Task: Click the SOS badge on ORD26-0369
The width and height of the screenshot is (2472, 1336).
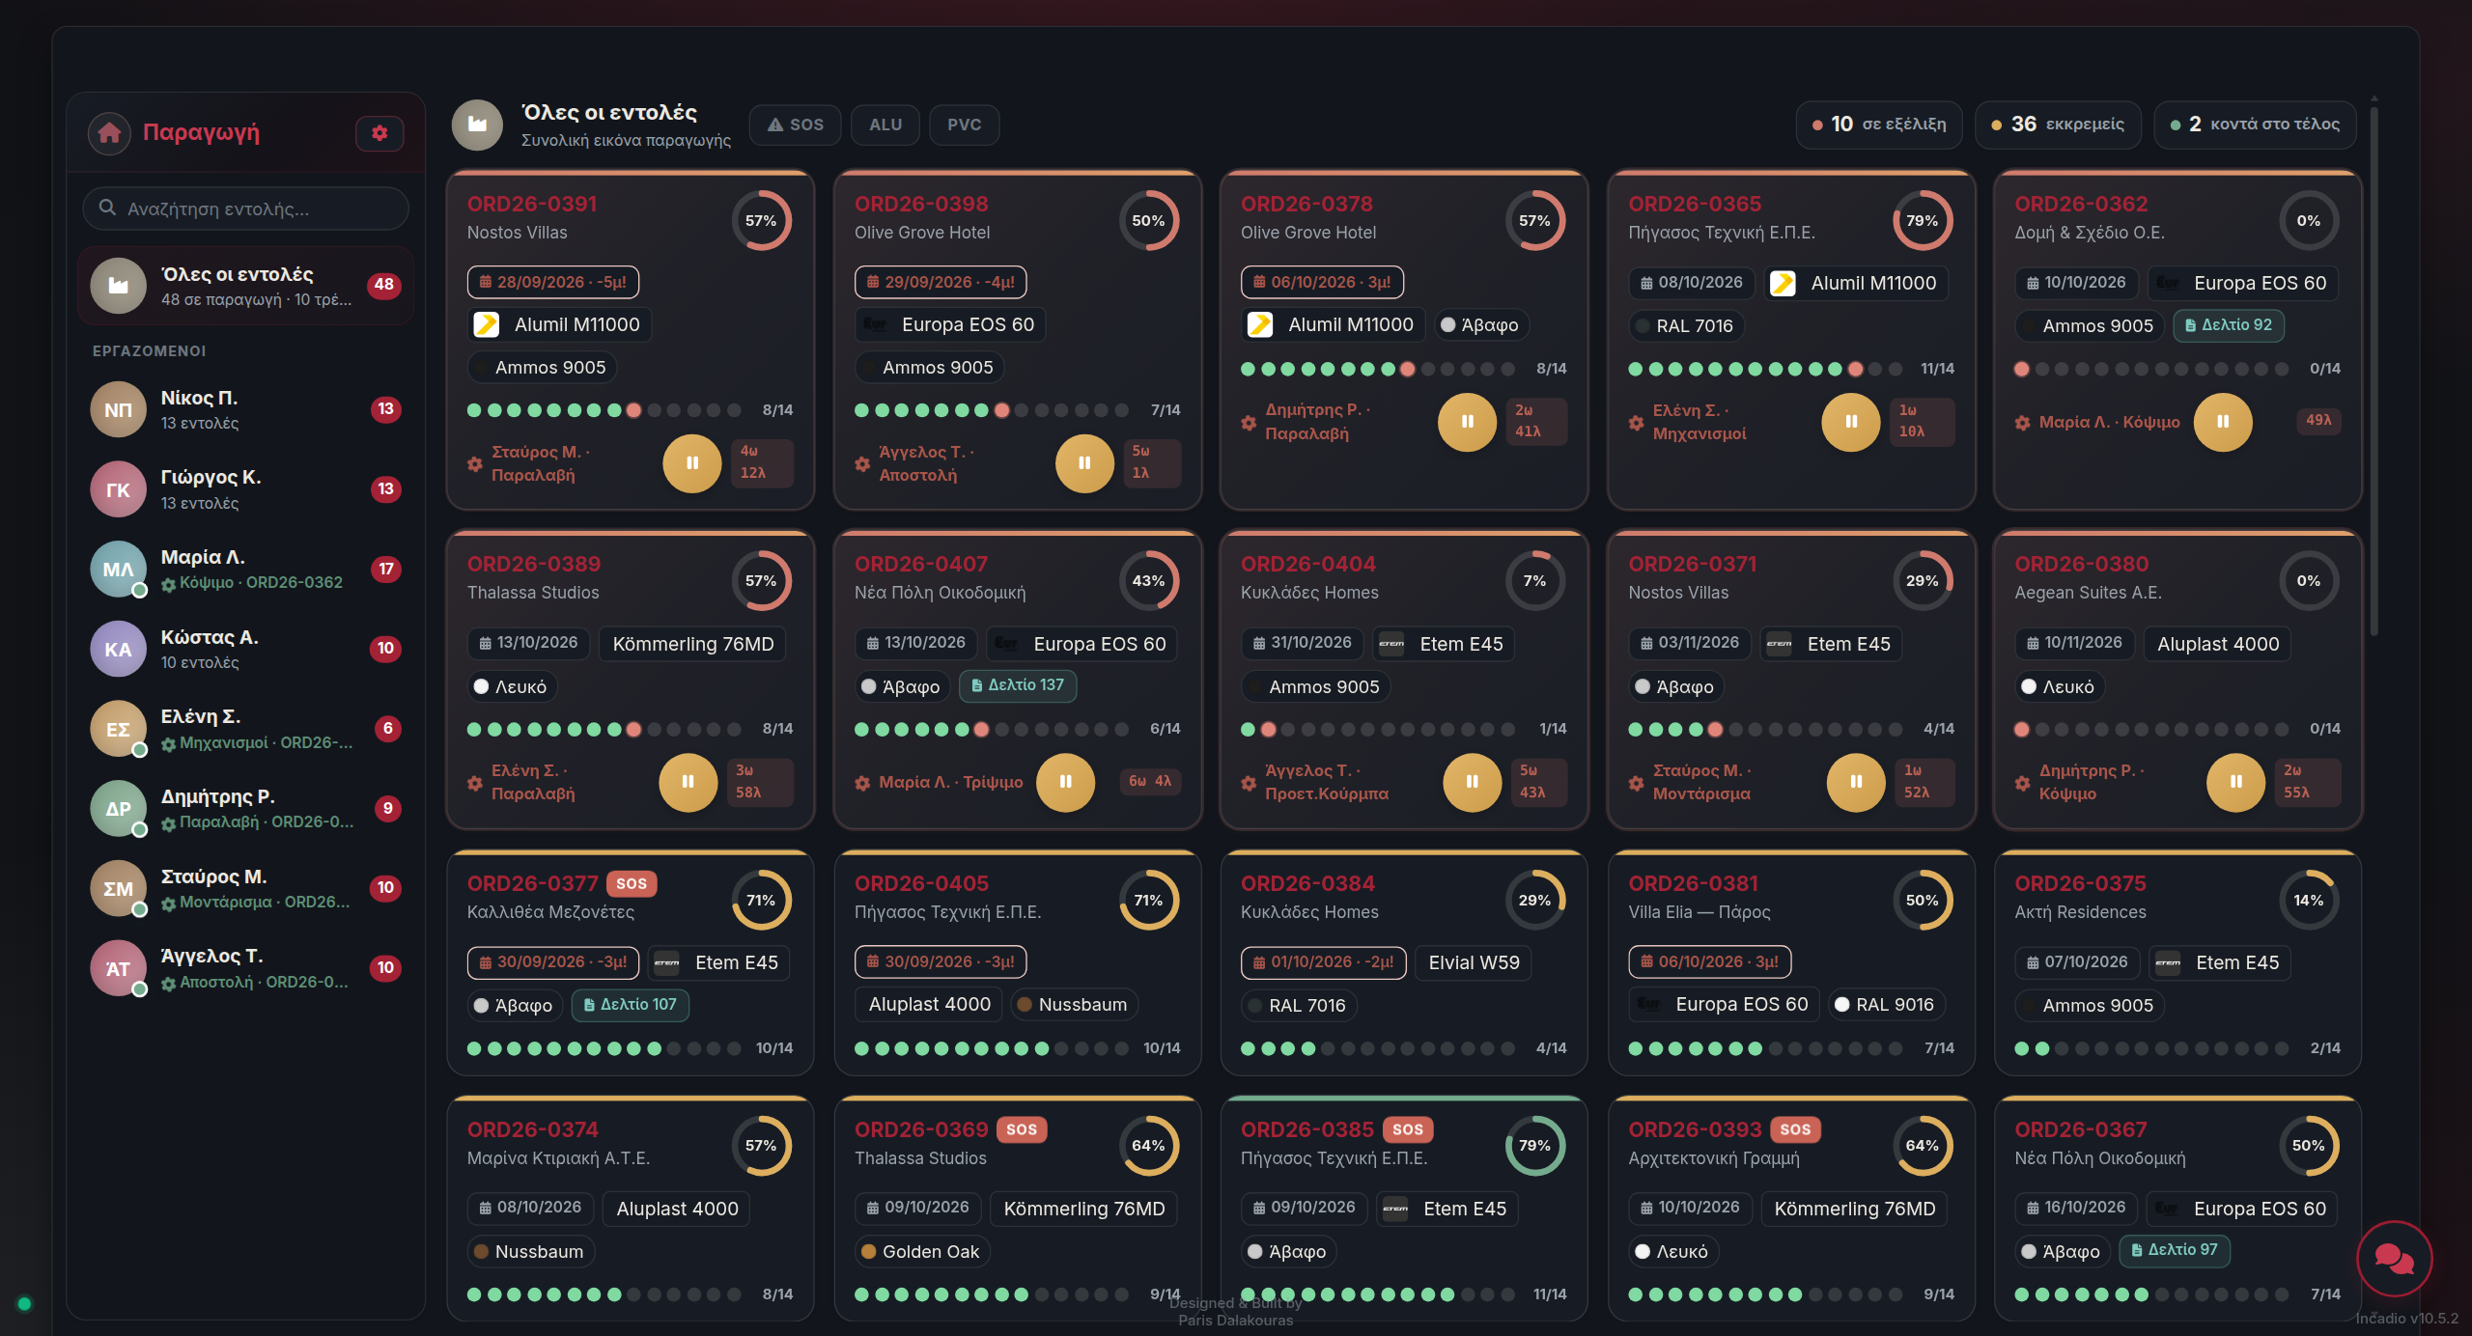Action: tap(1022, 1129)
